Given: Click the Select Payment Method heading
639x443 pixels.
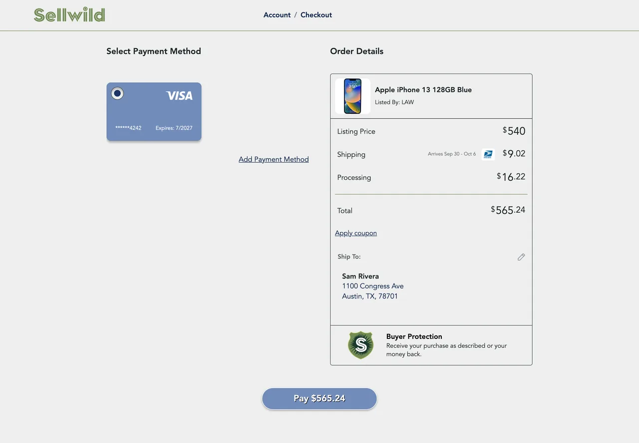Looking at the screenshot, I should point(154,51).
